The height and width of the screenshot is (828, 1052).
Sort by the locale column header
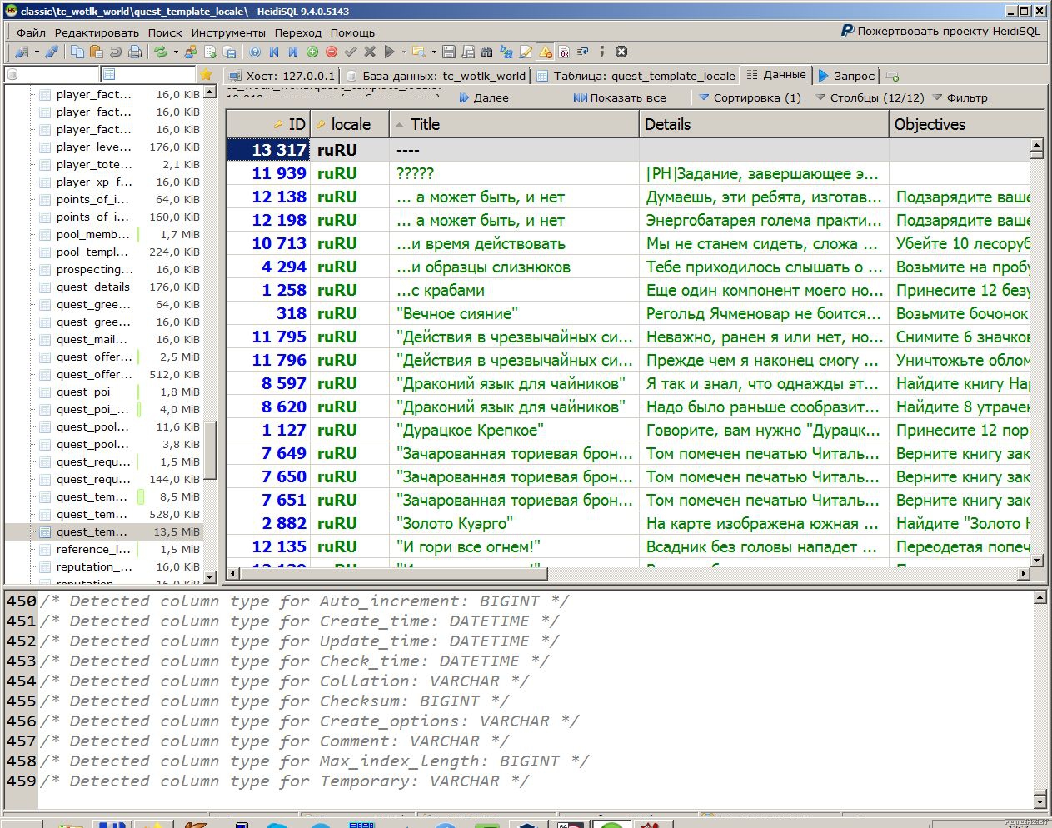[x=350, y=124]
